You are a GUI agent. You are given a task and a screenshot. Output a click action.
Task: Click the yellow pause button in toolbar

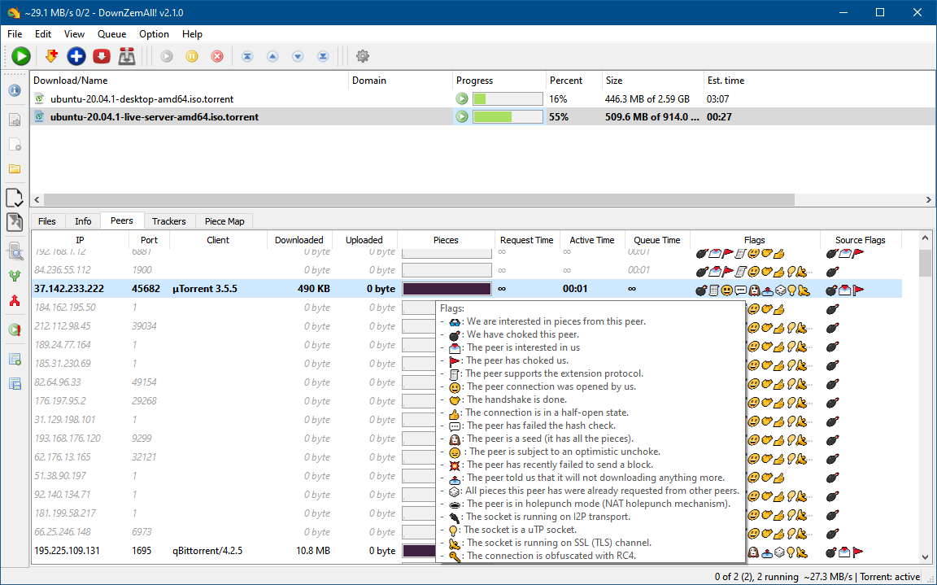(x=192, y=56)
